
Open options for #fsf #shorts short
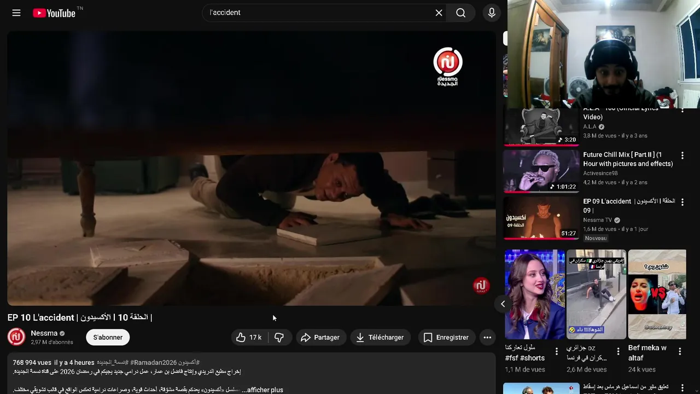tap(557, 351)
